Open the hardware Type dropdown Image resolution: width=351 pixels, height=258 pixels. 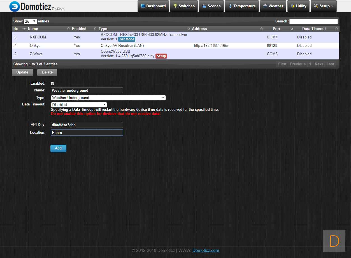click(108, 98)
